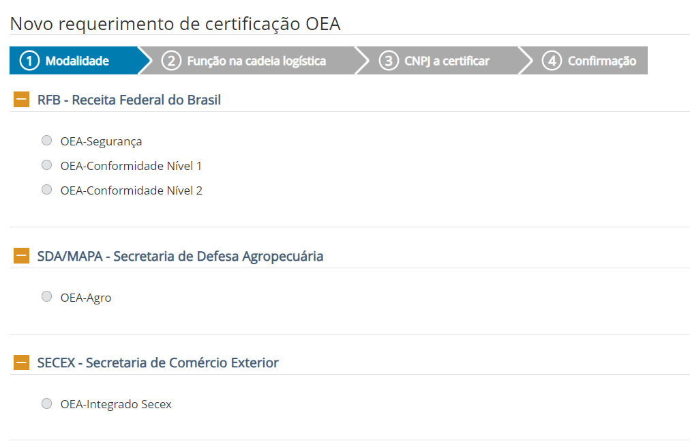Click the OEA-Agro option label text
The height and width of the screenshot is (441, 690).
86,298
